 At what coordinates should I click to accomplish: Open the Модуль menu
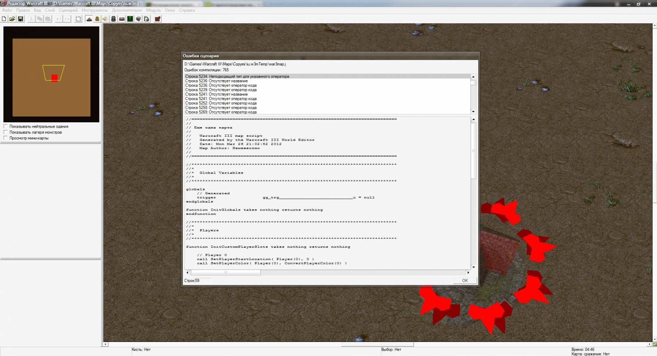pos(153,10)
